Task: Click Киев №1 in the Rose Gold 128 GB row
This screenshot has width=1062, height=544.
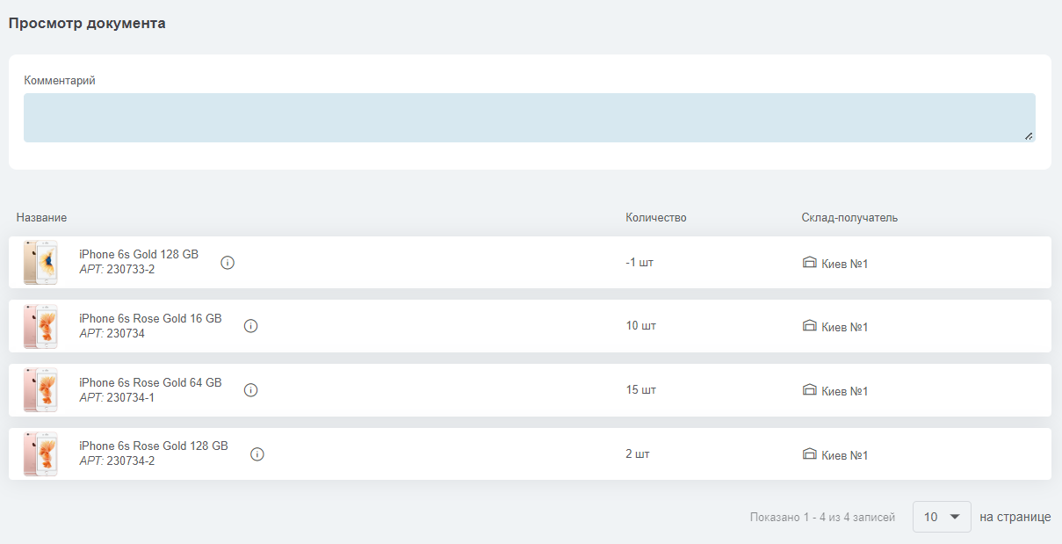Action: [845, 455]
